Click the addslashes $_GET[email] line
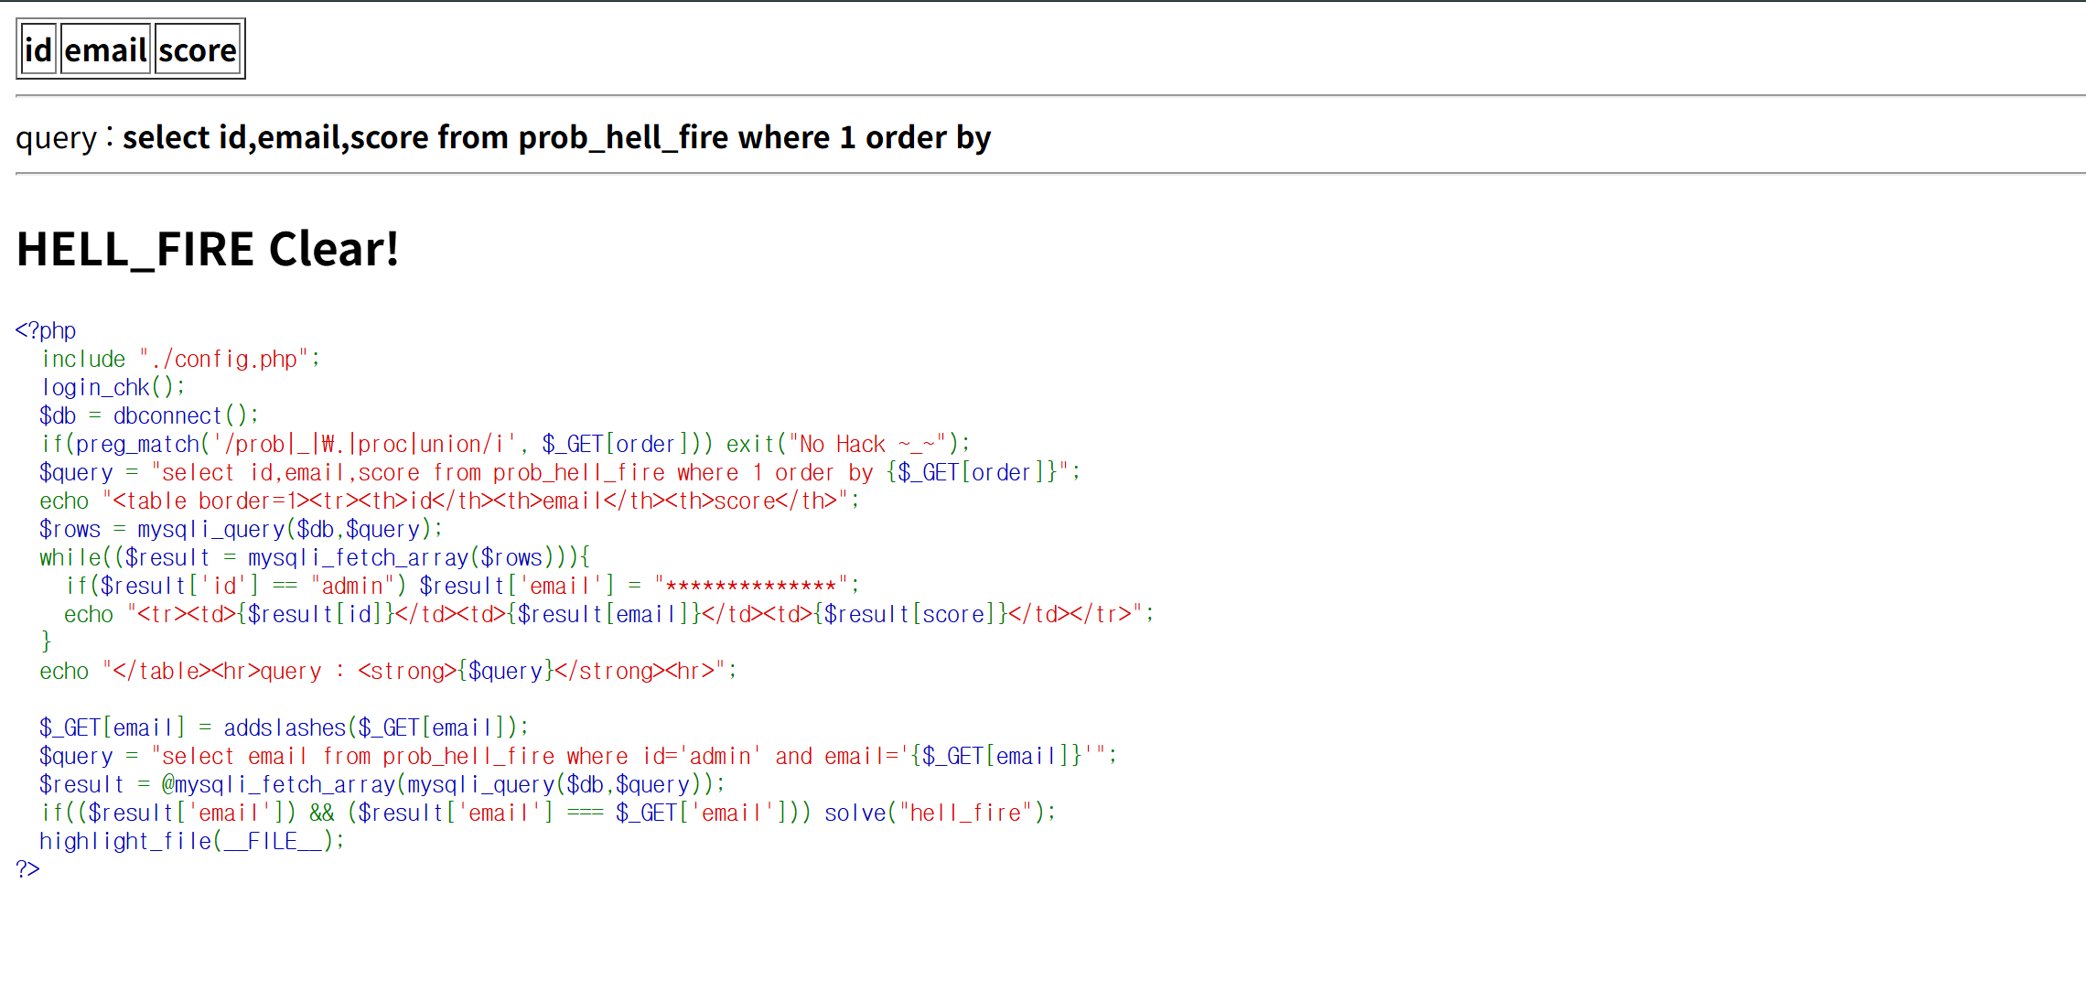Image resolution: width=2086 pixels, height=1002 pixels. pyautogui.click(x=284, y=727)
